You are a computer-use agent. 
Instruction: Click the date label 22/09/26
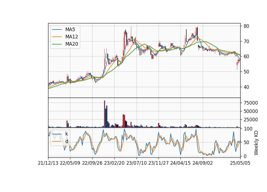coord(92,163)
